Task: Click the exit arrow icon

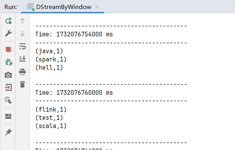Action: pos(8,87)
